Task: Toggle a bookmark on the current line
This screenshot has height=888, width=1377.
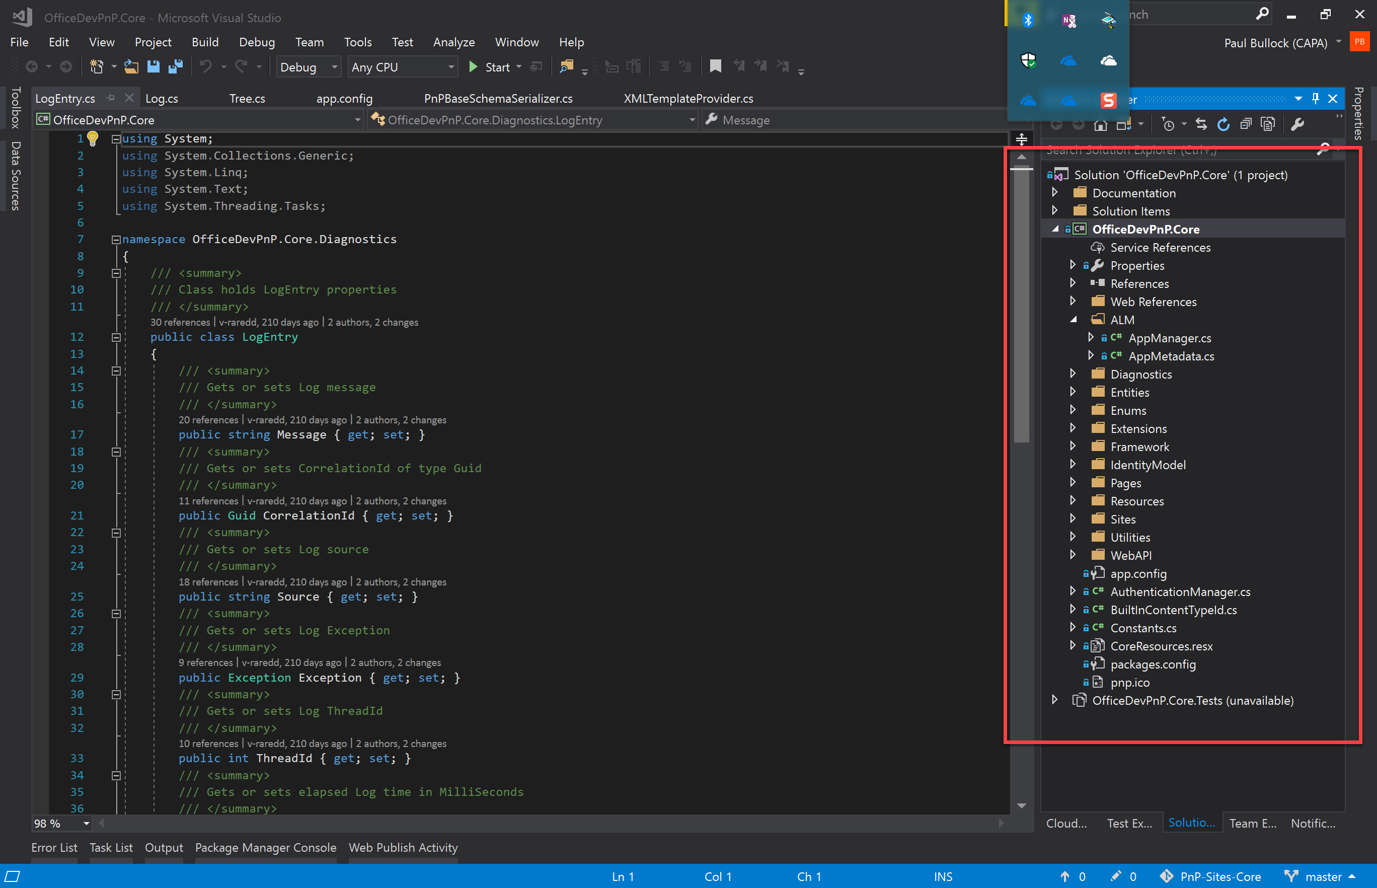Action: tap(715, 66)
